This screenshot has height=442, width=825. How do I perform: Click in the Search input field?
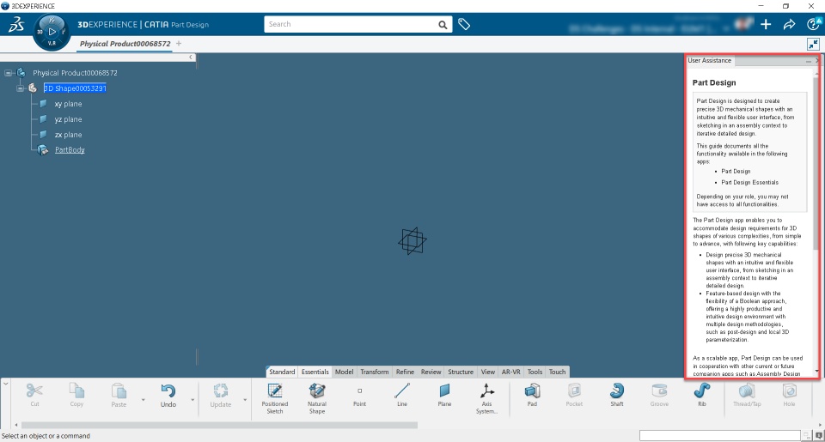[x=351, y=24]
